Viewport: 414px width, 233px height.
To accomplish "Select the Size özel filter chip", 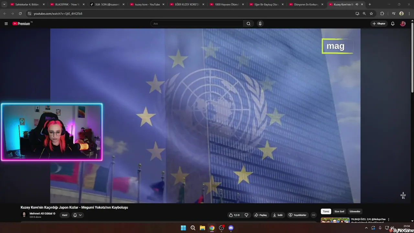I will (x=339, y=211).
